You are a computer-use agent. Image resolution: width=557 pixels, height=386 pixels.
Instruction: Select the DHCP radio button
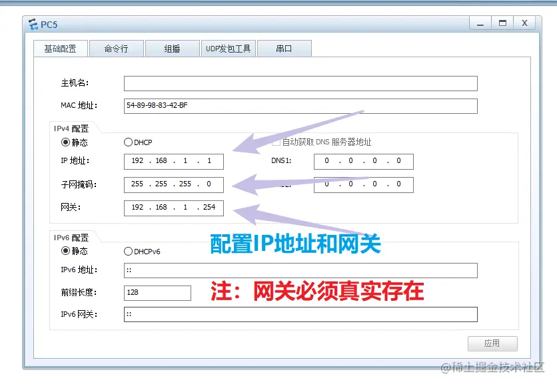(128, 142)
